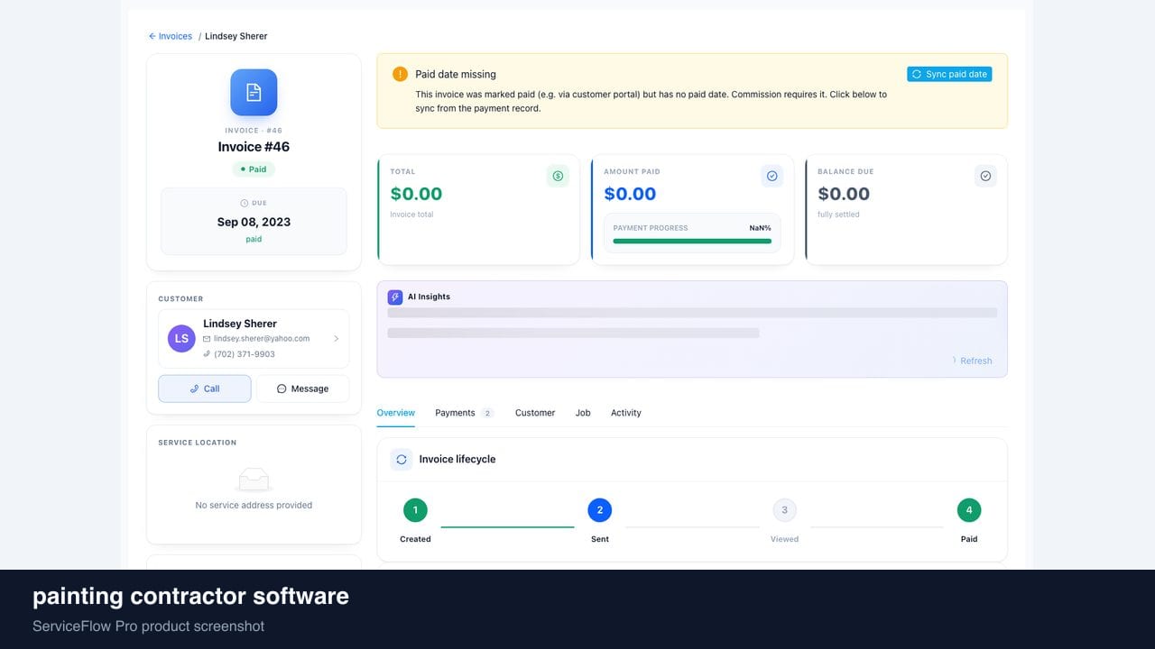Click the clock icon beside Due label

click(x=244, y=203)
